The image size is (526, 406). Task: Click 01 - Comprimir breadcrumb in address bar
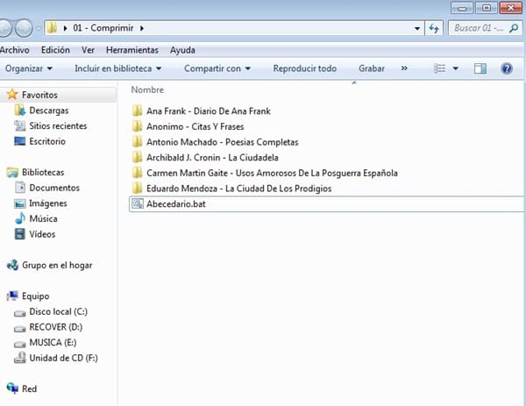103,28
